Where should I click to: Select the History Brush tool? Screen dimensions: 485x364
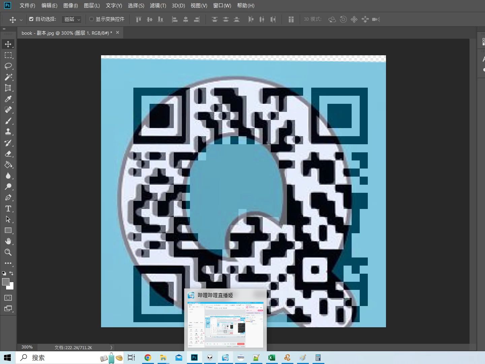[8, 143]
